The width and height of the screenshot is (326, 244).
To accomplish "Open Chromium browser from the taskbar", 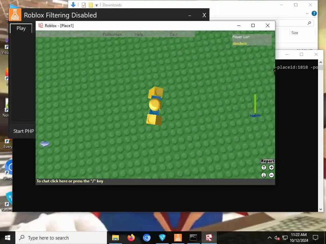I will pyautogui.click(x=146, y=238).
